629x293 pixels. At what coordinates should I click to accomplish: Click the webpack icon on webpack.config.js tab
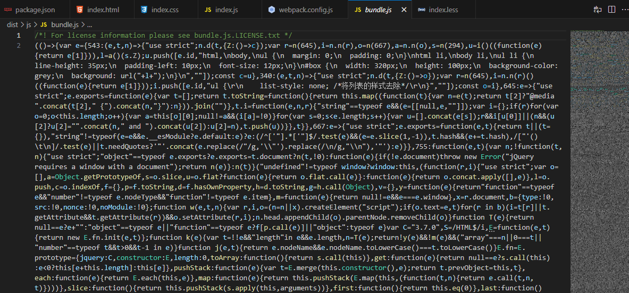pyautogui.click(x=272, y=10)
